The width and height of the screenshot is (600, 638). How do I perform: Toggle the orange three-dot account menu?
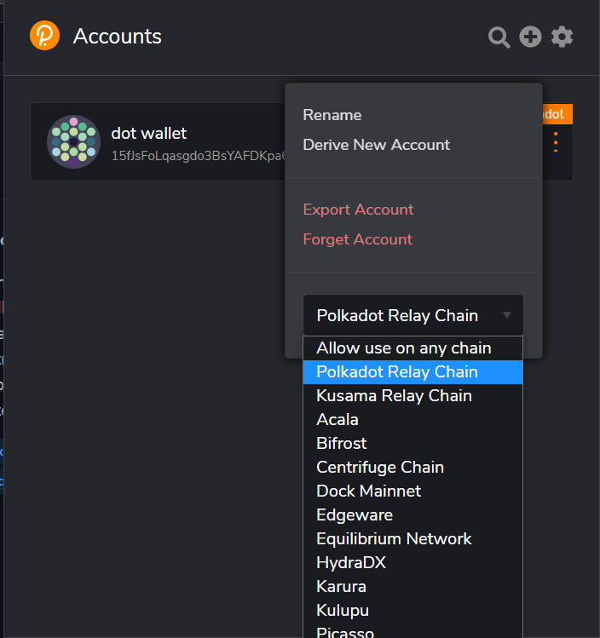coord(556,142)
